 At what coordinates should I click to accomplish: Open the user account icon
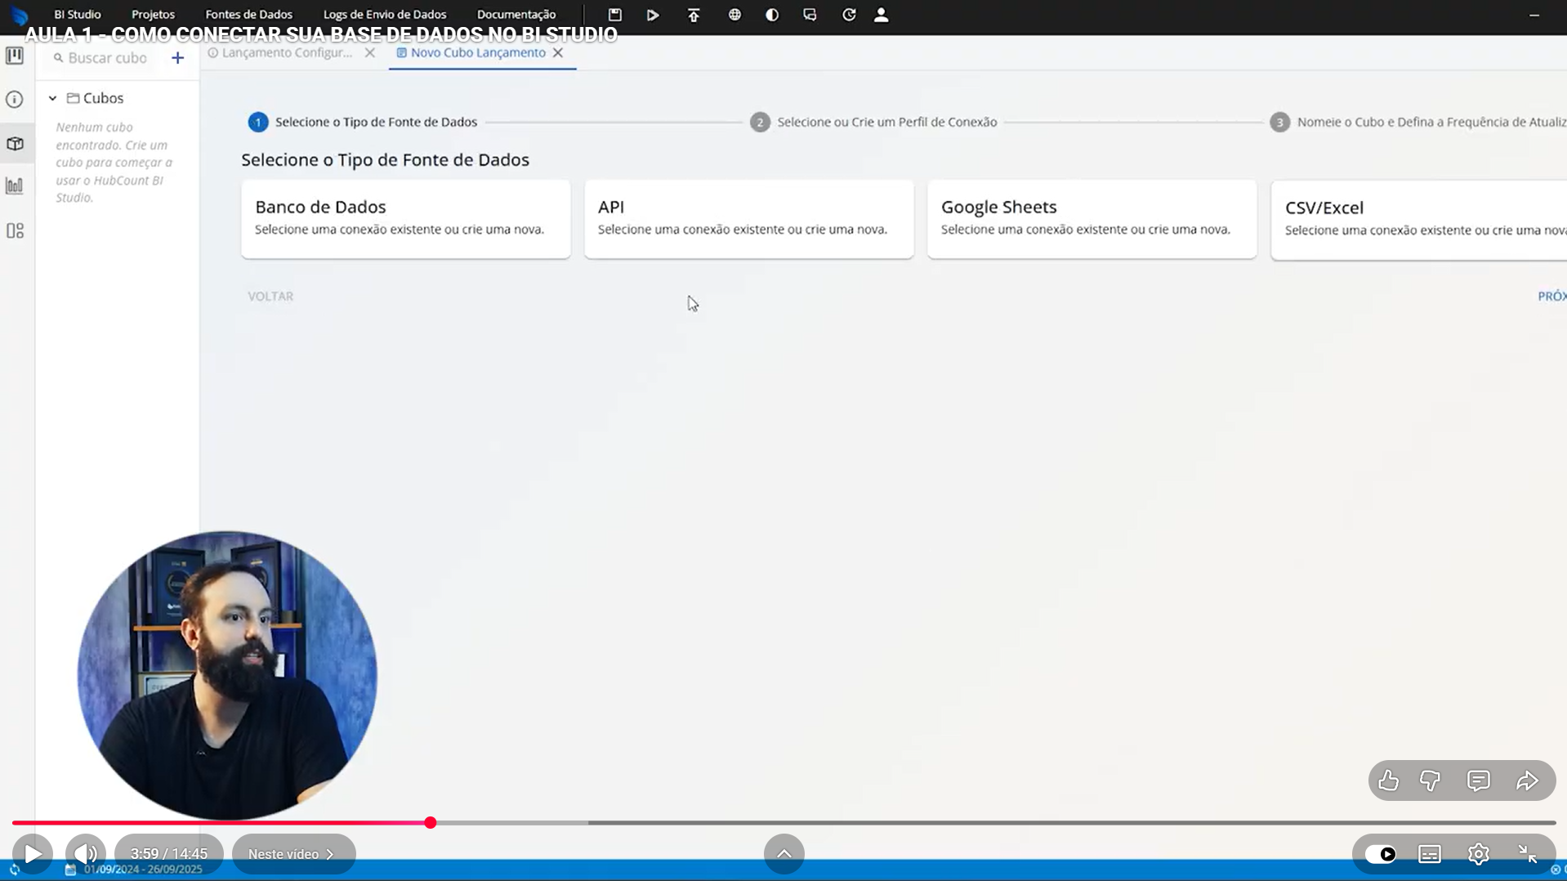click(882, 15)
